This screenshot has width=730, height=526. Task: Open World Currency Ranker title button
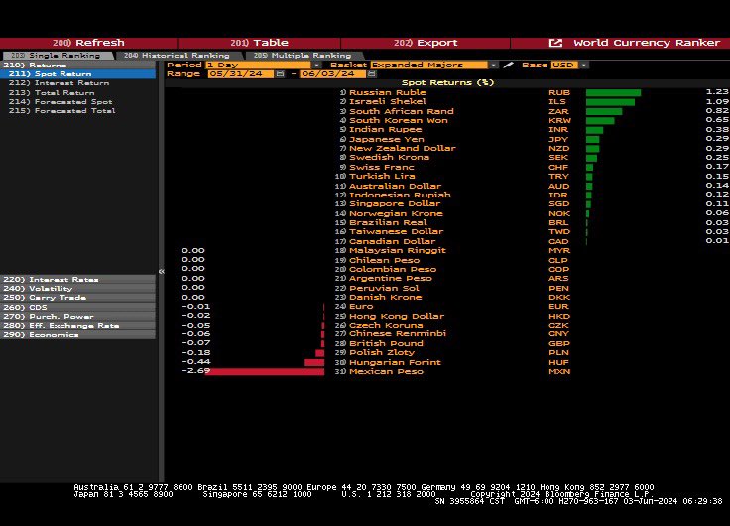click(647, 43)
